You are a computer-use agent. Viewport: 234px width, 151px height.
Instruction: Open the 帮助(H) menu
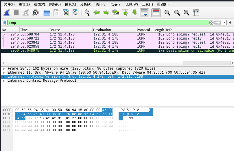coord(163,4)
